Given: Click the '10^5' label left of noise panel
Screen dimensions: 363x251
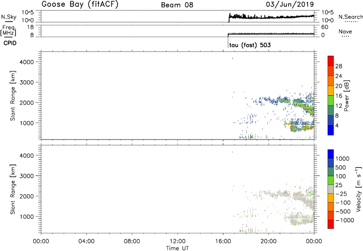Looking at the screenshot, I should tap(28, 12).
